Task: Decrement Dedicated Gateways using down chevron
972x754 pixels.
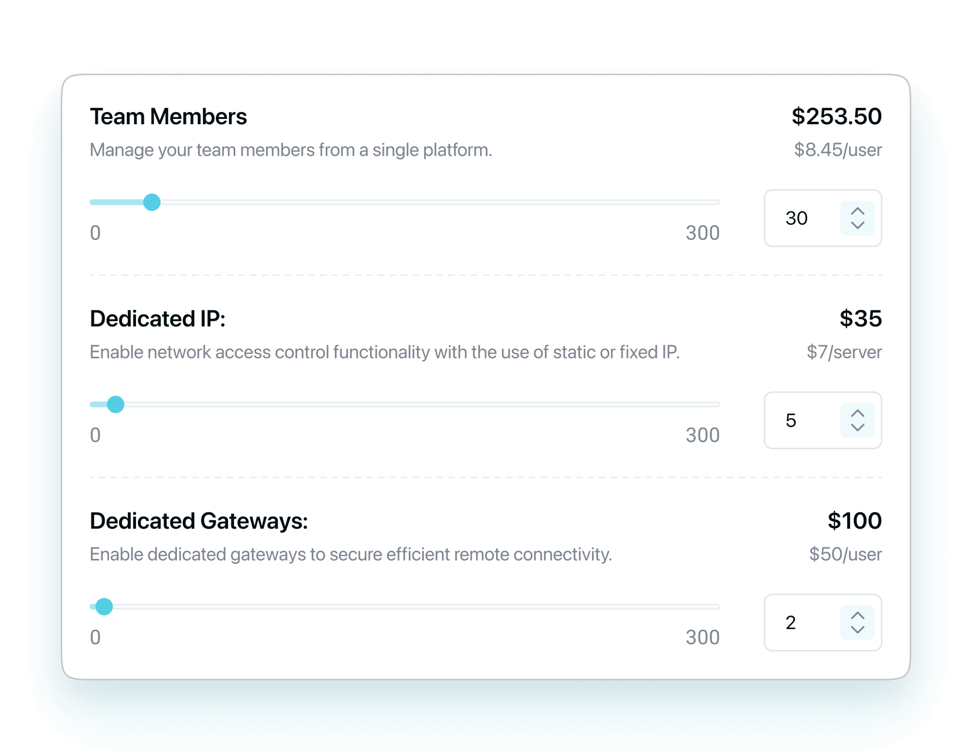Action: 857,630
